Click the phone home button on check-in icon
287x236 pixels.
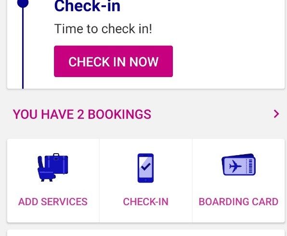coord(145,180)
